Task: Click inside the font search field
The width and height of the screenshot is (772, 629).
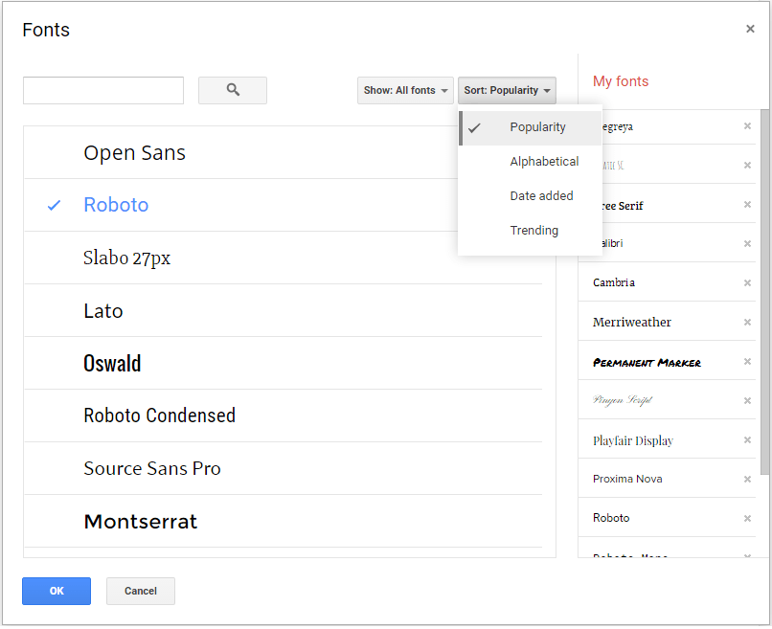Action: (x=102, y=90)
